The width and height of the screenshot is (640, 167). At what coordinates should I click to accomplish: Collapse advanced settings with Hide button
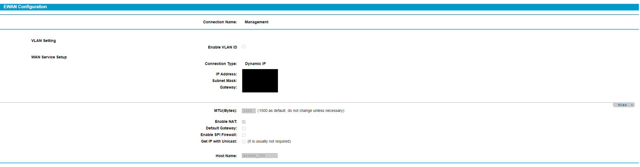(624, 105)
